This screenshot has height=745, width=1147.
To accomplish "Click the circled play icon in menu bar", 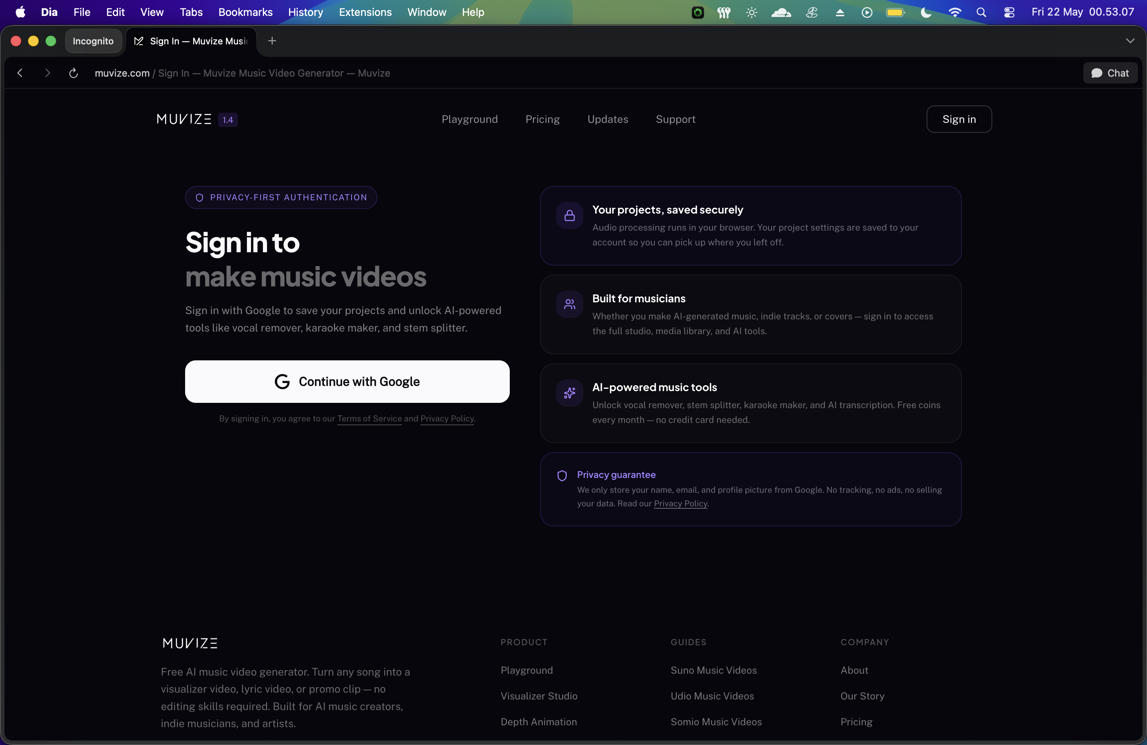I will coord(867,13).
